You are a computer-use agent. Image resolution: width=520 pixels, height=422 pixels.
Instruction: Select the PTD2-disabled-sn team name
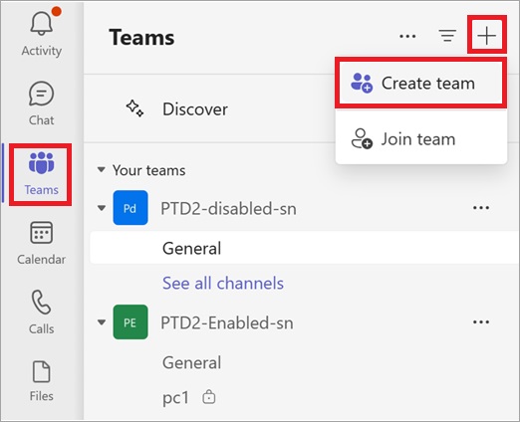coord(228,209)
